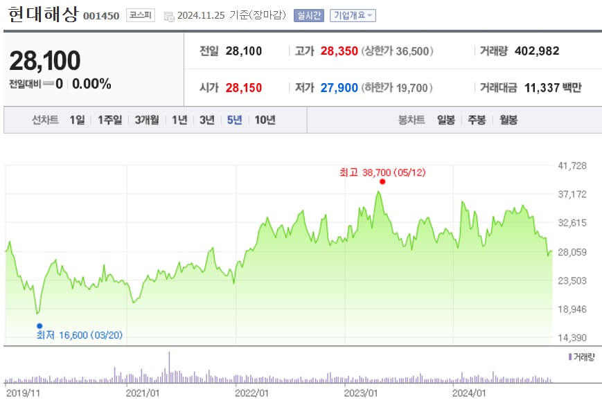Screen dimensions: 602x405
Task: Click the 최고 38,700 (05/12) label
Action: pyautogui.click(x=382, y=172)
